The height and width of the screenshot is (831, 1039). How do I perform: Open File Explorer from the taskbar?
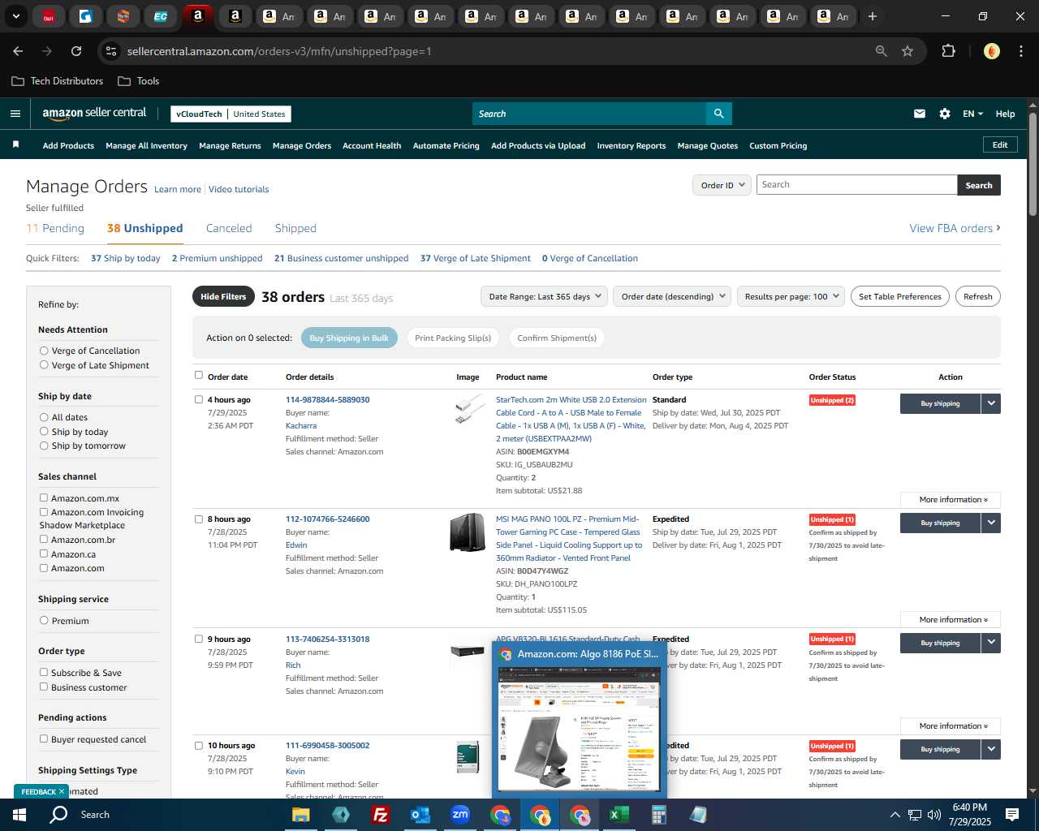coord(300,815)
